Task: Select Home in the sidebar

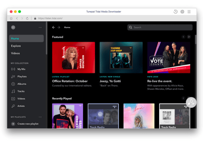Action: pyautogui.click(x=27, y=38)
